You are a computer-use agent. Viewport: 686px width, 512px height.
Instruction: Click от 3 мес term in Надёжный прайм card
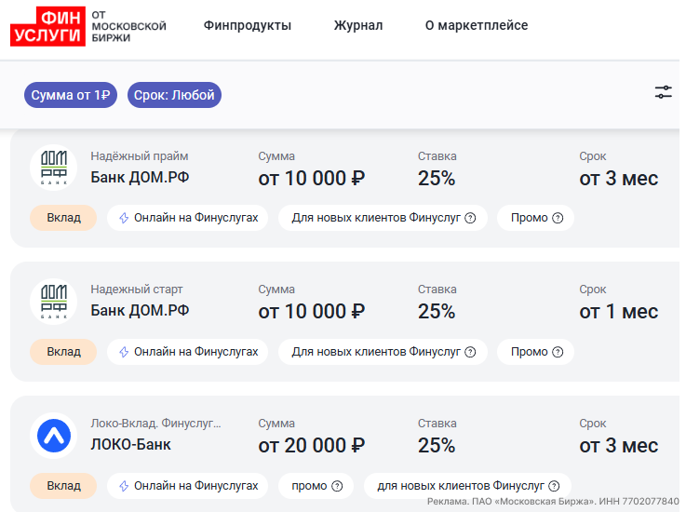(x=619, y=179)
